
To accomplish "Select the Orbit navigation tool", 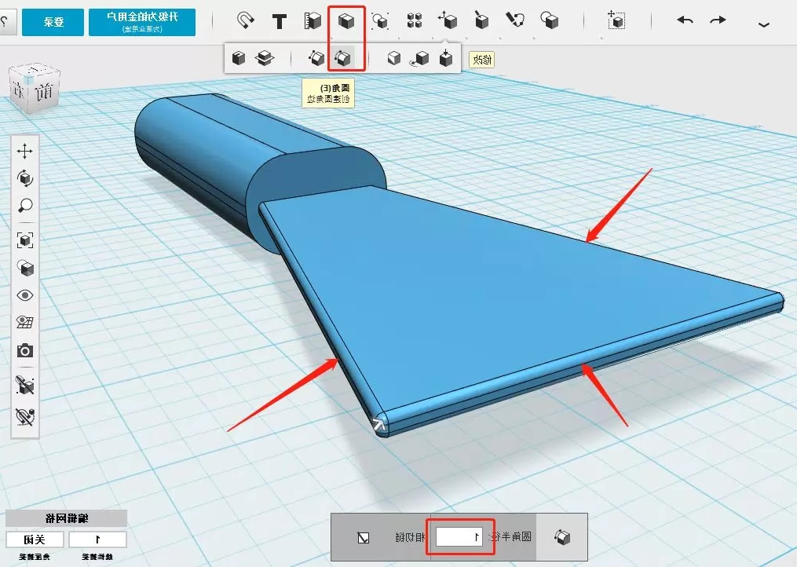I will pyautogui.click(x=25, y=178).
